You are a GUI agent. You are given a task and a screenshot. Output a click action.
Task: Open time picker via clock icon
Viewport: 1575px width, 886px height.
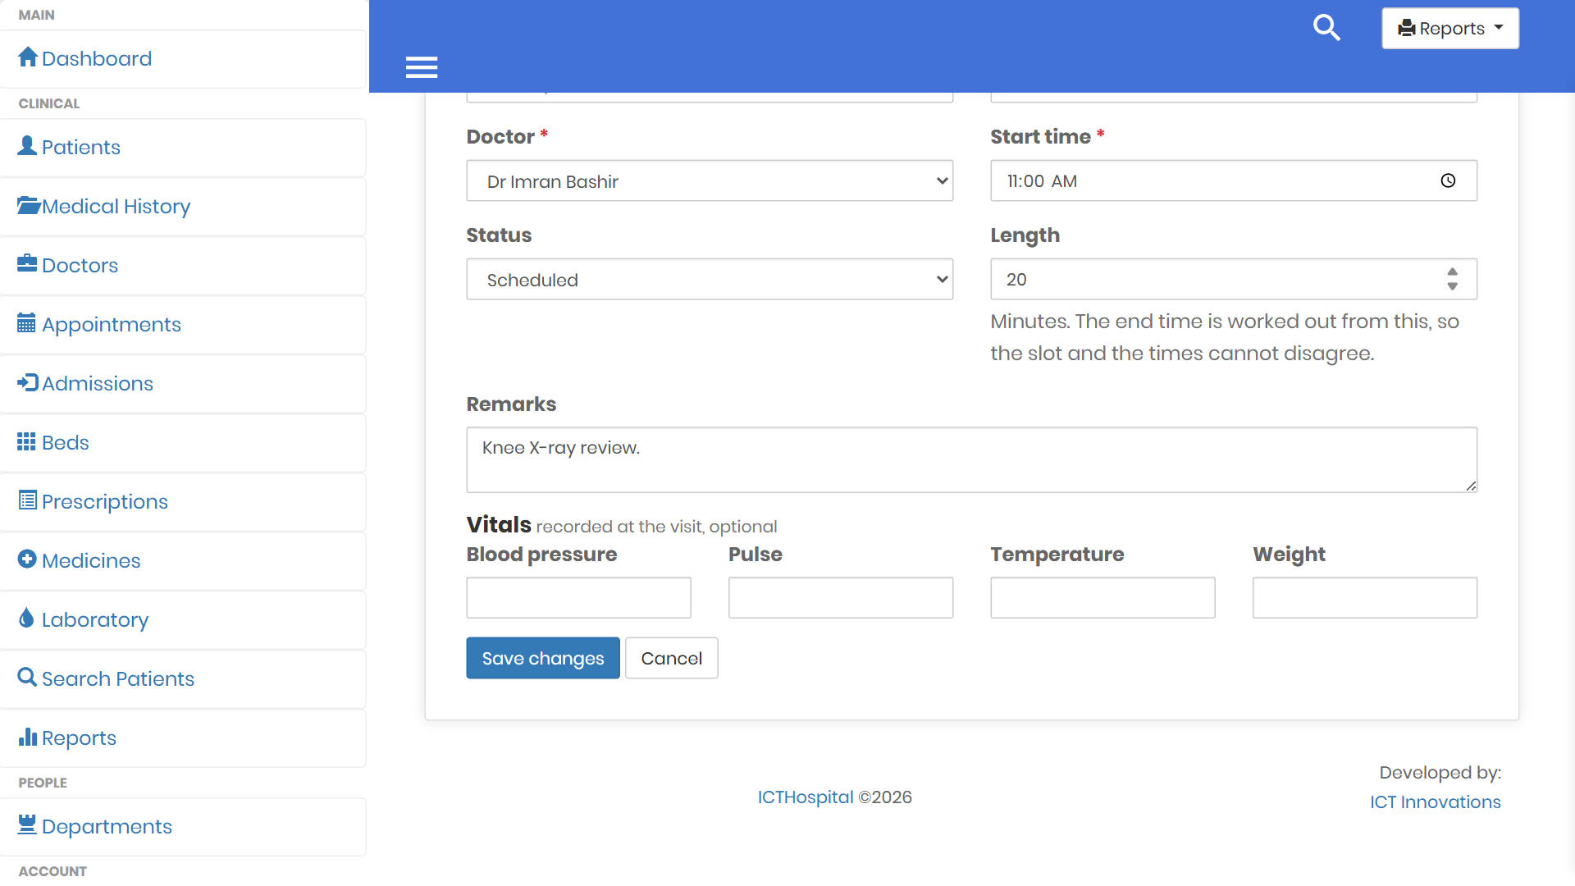[1448, 180]
